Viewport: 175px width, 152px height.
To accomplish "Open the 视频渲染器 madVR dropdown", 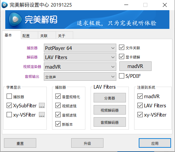I will coord(80,67).
